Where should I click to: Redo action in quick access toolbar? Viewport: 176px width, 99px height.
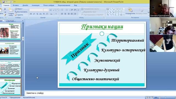coord(11,2)
